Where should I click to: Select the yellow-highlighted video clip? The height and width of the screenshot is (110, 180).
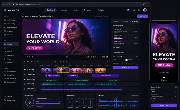coord(63,70)
